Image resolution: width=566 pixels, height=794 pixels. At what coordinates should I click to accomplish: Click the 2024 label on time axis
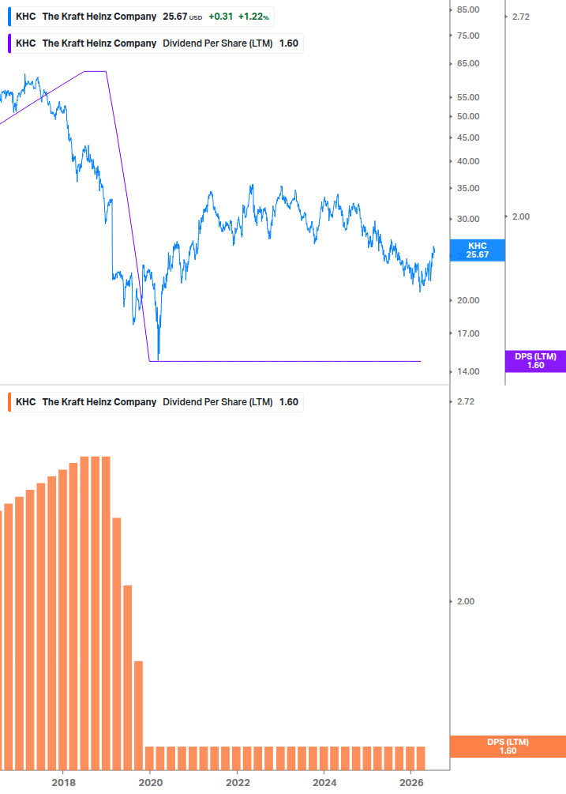[x=324, y=783]
